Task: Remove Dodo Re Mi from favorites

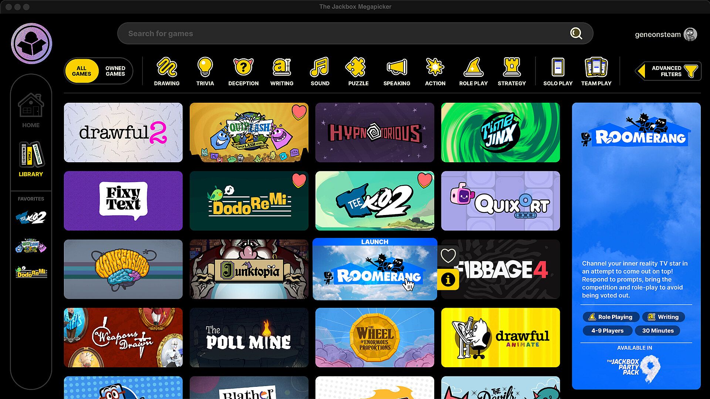Action: coord(299,180)
